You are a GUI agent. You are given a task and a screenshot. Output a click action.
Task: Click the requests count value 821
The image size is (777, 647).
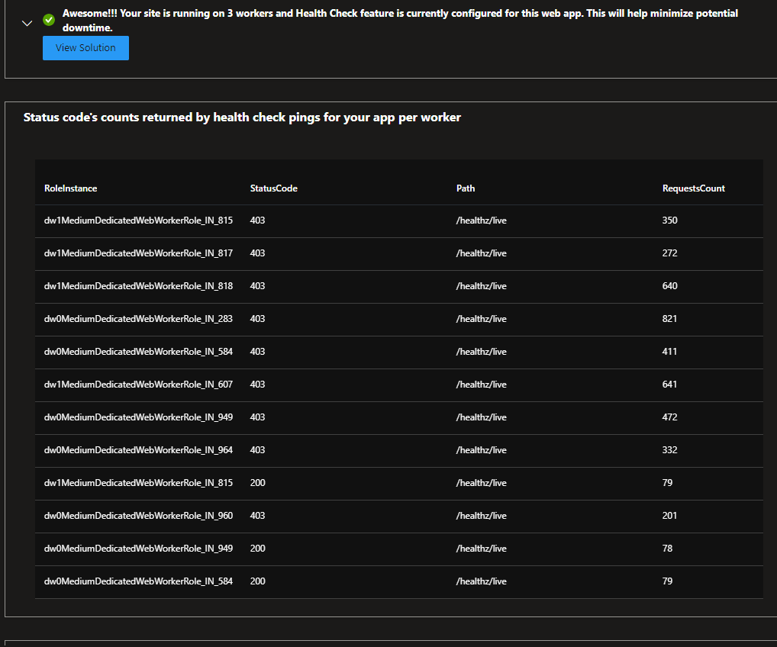click(x=669, y=319)
